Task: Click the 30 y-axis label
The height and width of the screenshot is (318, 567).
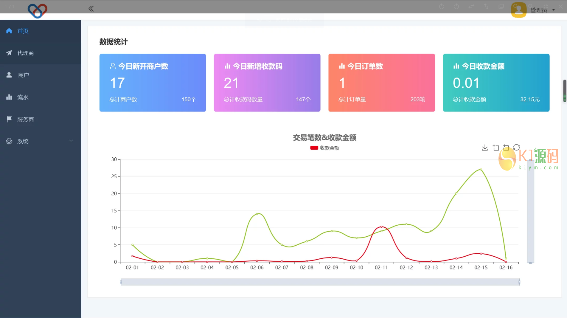Action: click(114, 159)
